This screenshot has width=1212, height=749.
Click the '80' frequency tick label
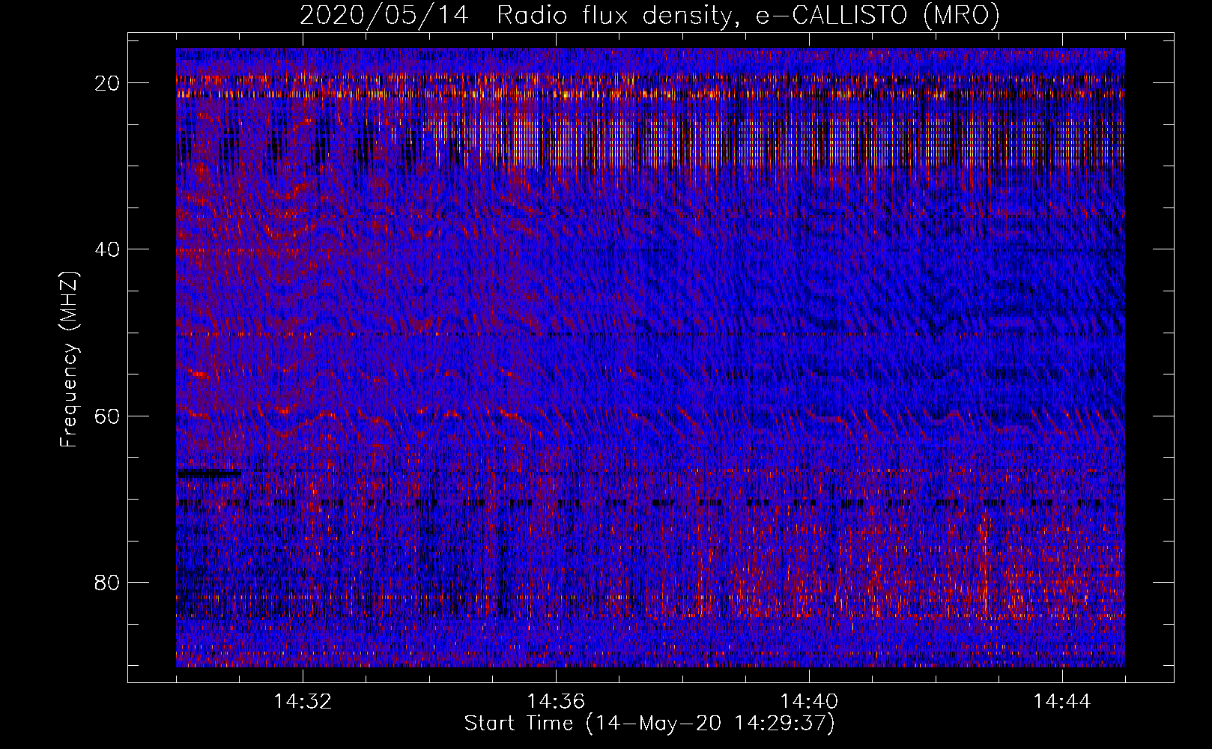point(108,582)
